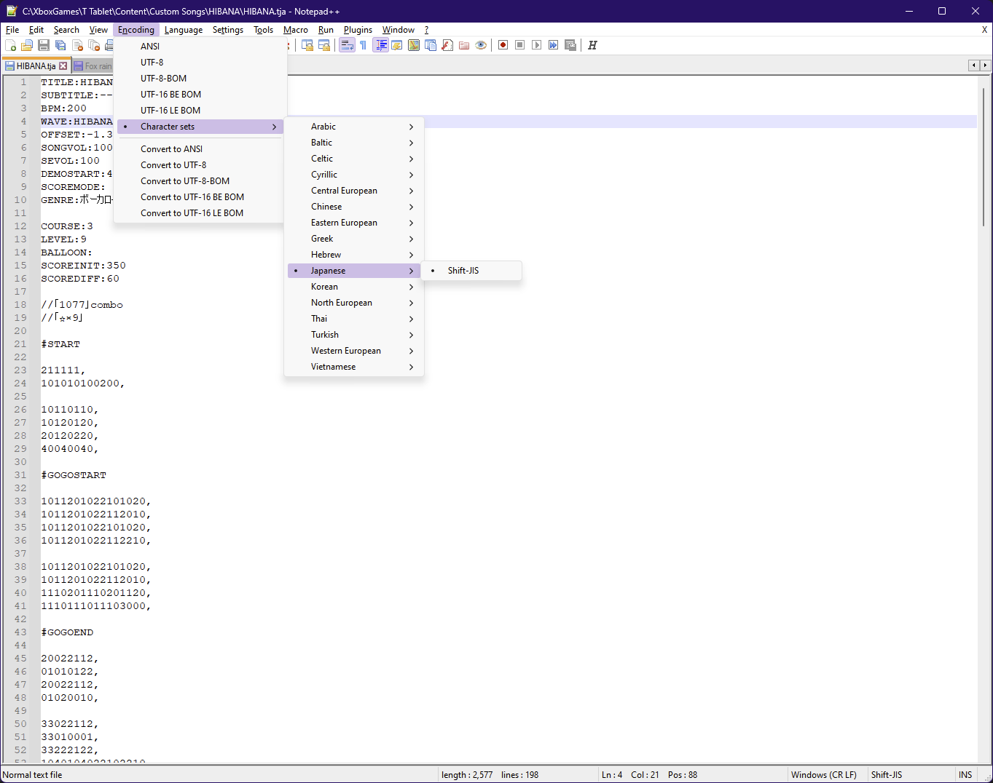Select UTF-16 LE BOM encoding

pos(200,111)
